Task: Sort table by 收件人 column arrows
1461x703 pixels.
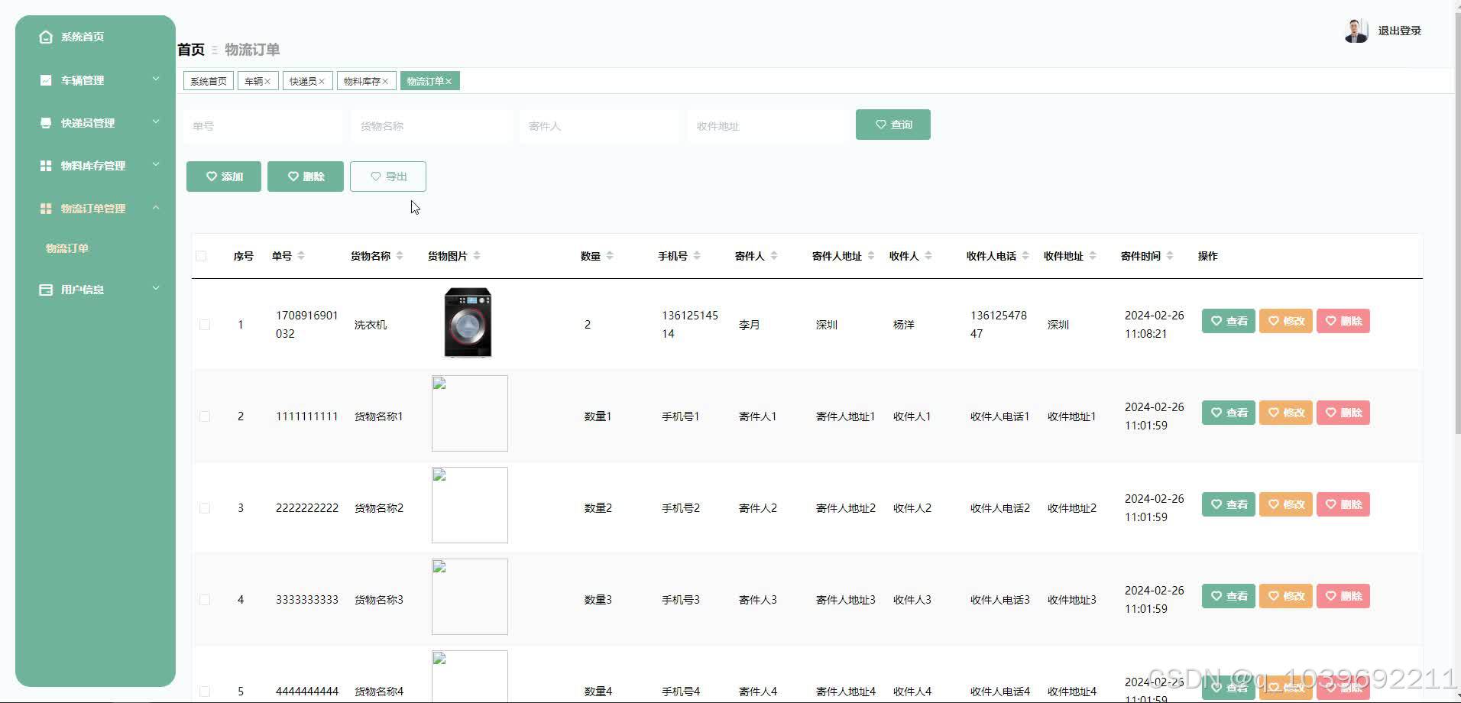Action: [x=928, y=256]
